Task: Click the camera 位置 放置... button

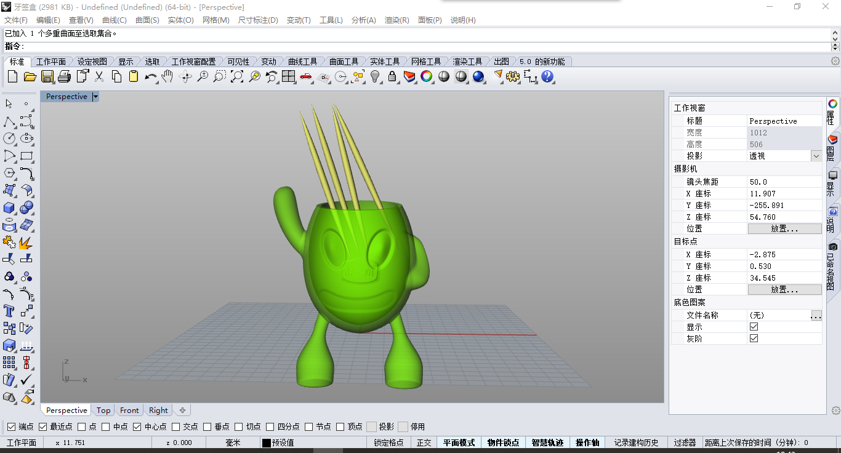Action: (x=784, y=228)
